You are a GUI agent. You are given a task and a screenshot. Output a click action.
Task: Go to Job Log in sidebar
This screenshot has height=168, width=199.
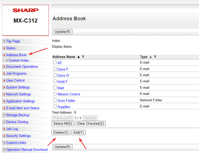tap(13, 129)
